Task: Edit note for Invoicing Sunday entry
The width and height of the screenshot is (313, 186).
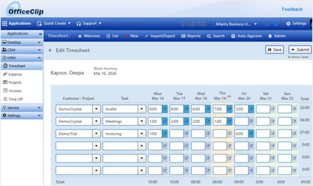Action: pos(294,134)
